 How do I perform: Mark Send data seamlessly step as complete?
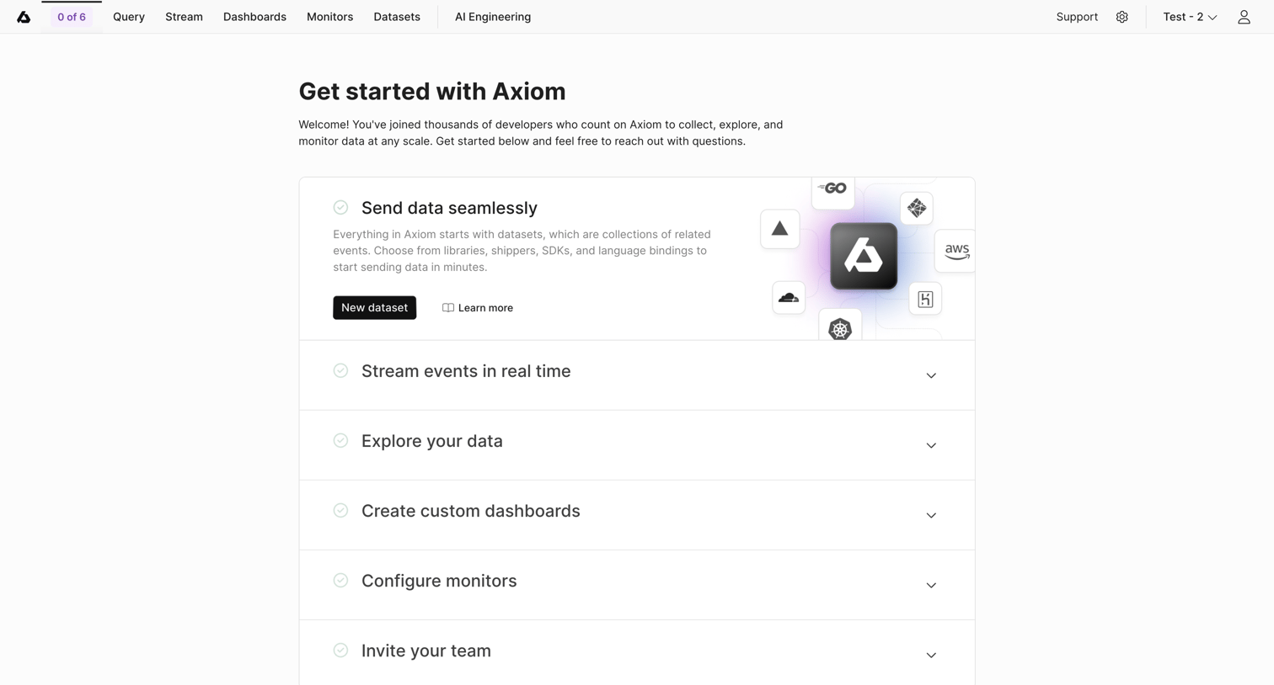pyautogui.click(x=340, y=207)
